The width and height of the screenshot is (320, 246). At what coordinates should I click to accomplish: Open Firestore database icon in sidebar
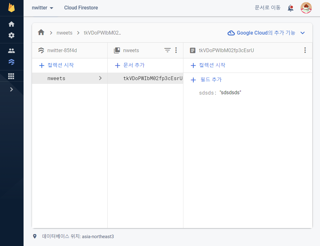[11, 62]
